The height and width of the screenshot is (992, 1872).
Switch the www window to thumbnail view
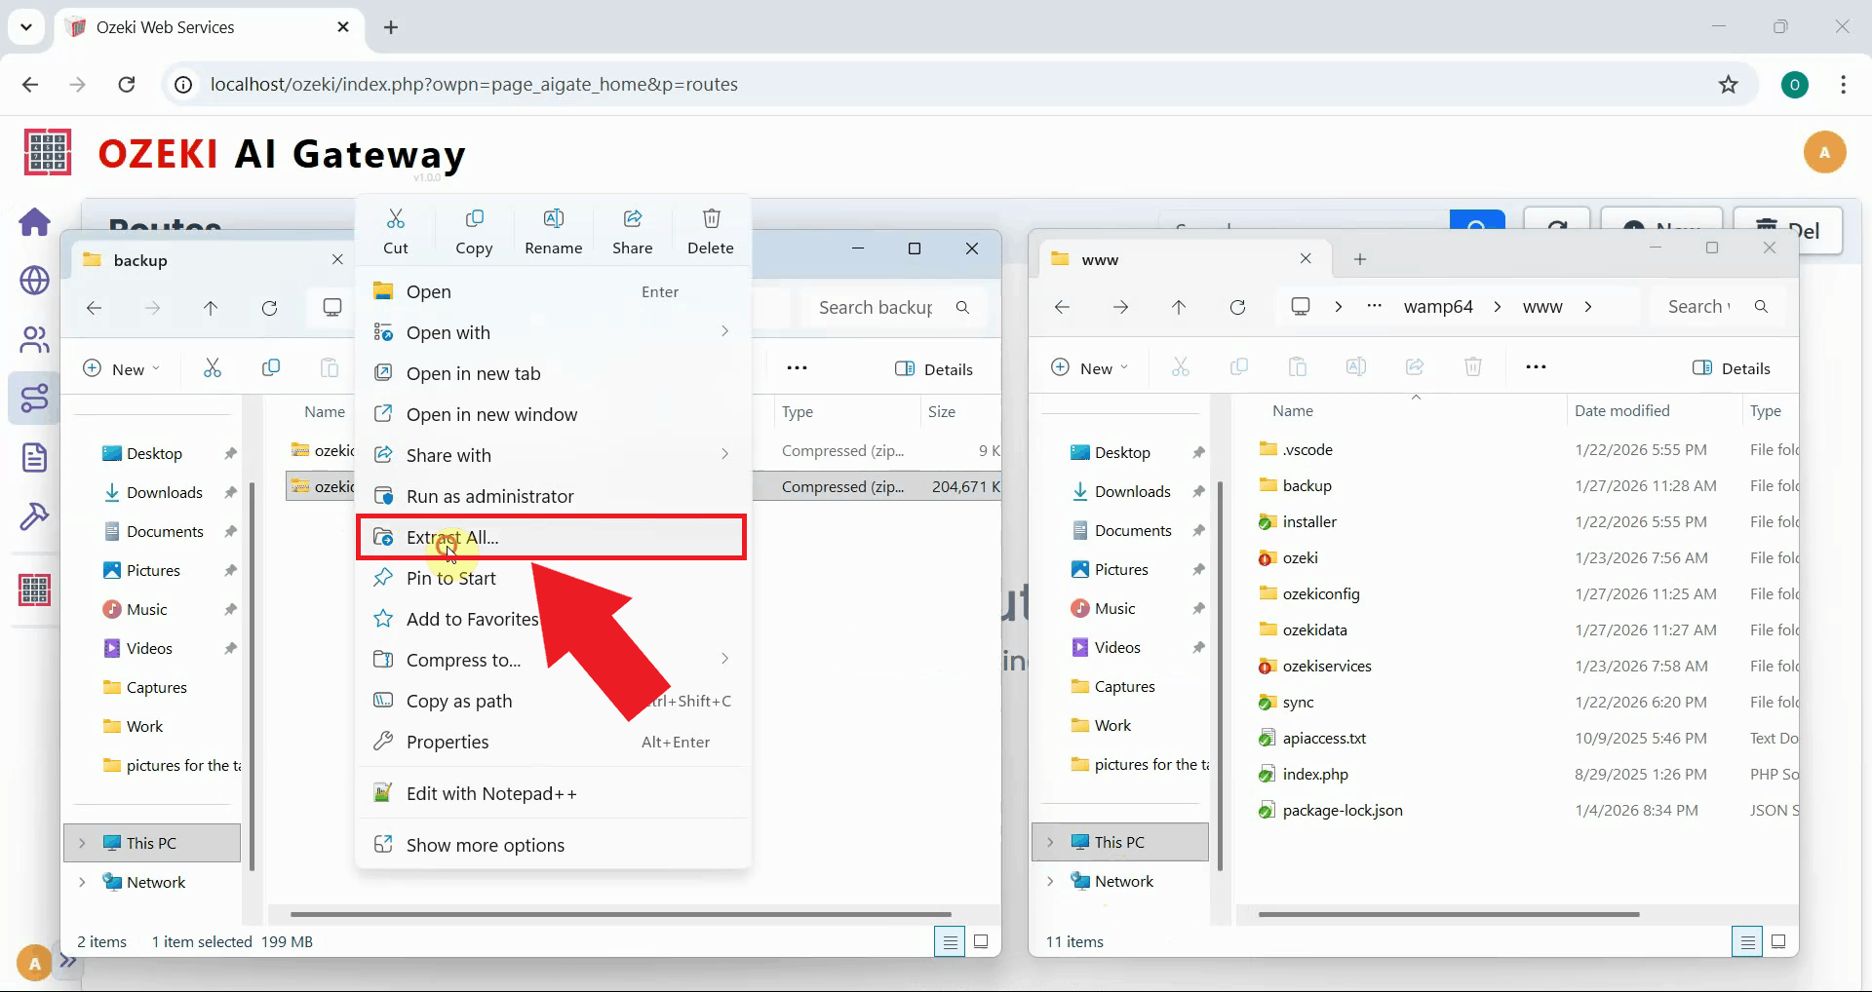coord(1777,941)
